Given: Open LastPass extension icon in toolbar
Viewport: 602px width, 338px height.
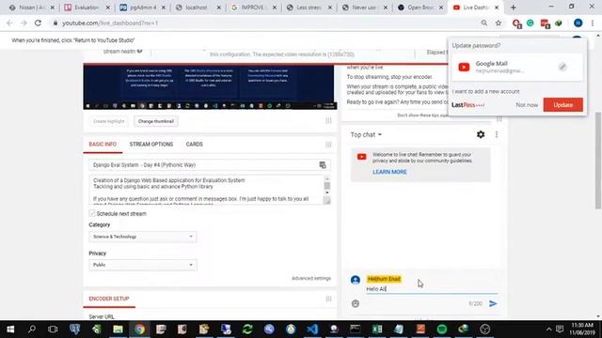Looking at the screenshot, I should [x=545, y=23].
